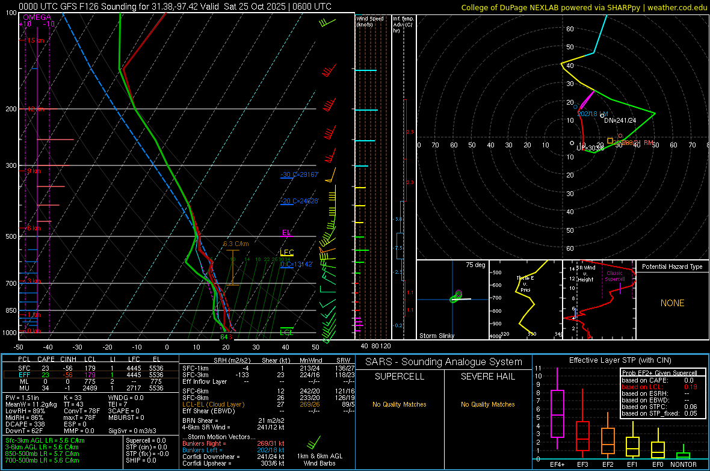Click the "15 km" height marker
The width and height of the screenshot is (710, 471).
(35, 40)
